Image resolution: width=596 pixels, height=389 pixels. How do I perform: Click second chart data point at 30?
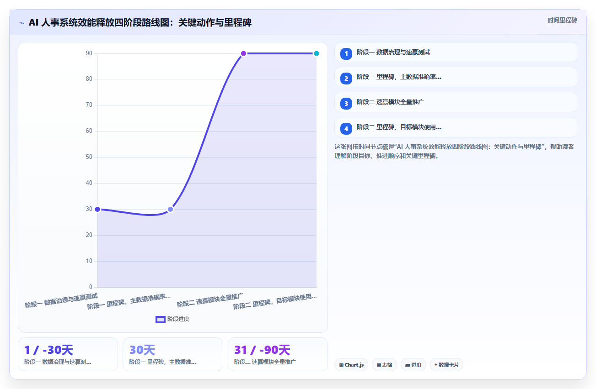[171, 209]
